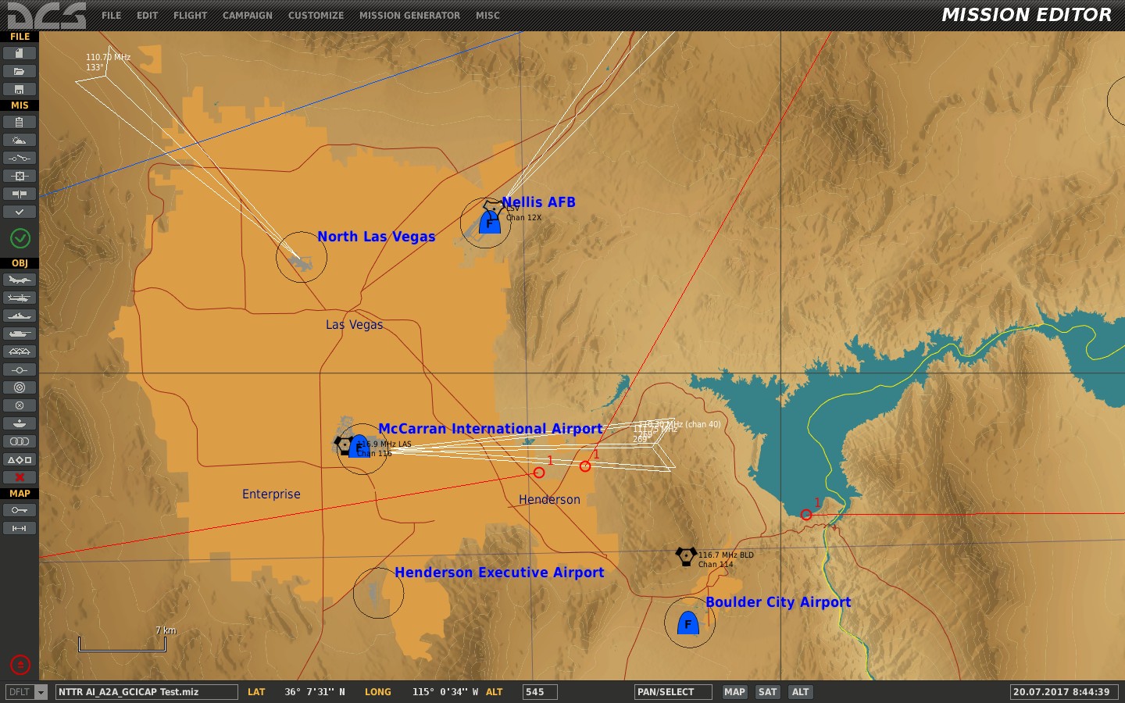
Task: Expand the DFLT dropdown arrow
Action: tap(41, 692)
